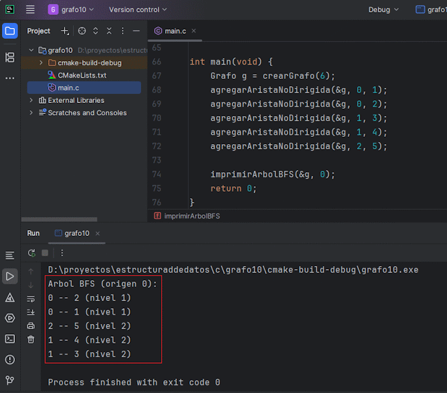Expand the cmake-build-debug folder
The height and width of the screenshot is (393, 447).
click(42, 63)
